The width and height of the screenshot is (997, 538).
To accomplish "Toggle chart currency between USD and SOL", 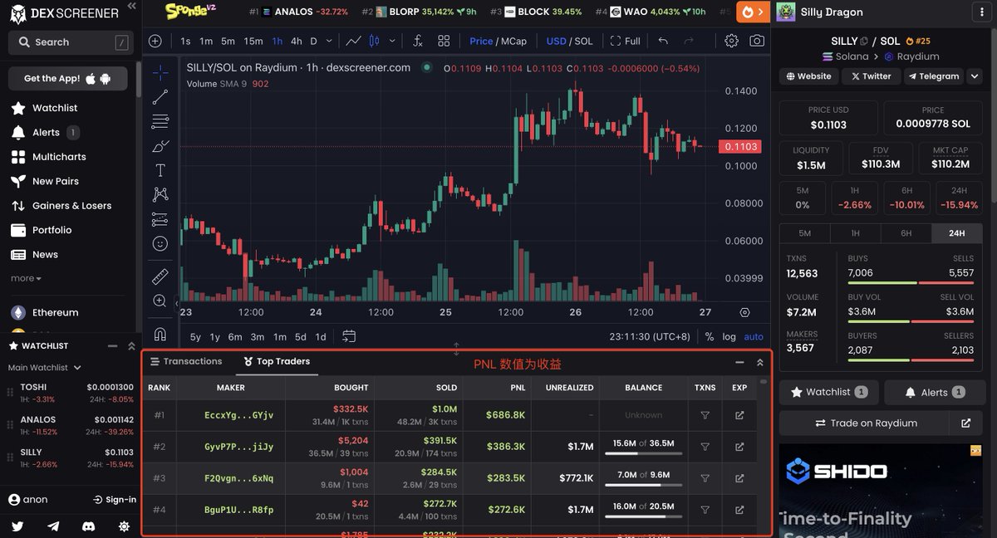I will click(x=569, y=41).
